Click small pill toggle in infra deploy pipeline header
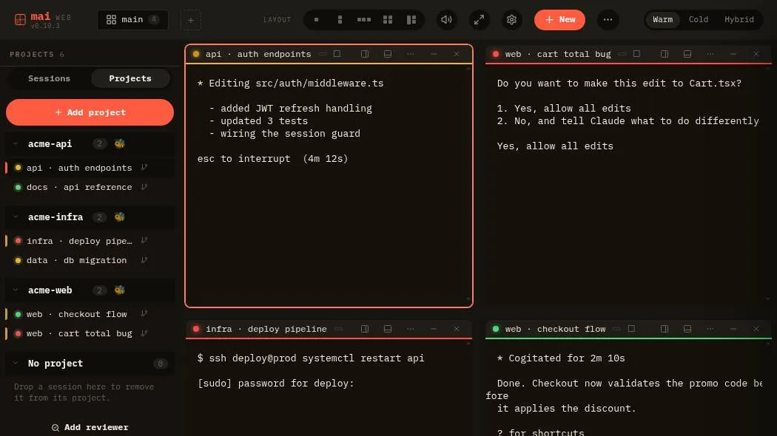This screenshot has width=777, height=436. point(338,329)
